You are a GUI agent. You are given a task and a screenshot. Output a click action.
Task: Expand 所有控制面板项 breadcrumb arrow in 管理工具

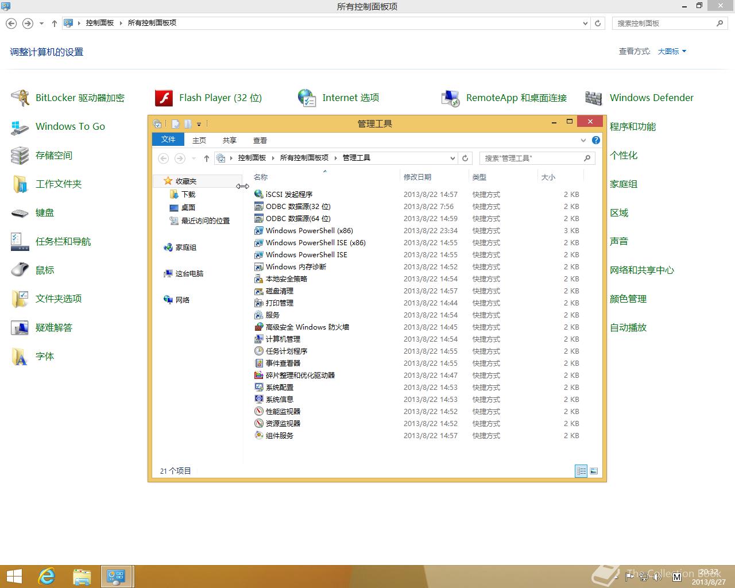336,158
